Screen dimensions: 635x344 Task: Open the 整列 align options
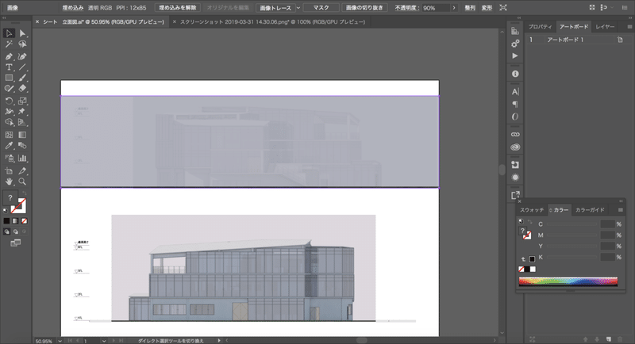click(470, 8)
